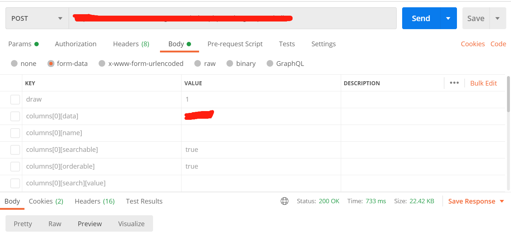
Task: Select the raw body radio button
Action: pyautogui.click(x=198, y=63)
